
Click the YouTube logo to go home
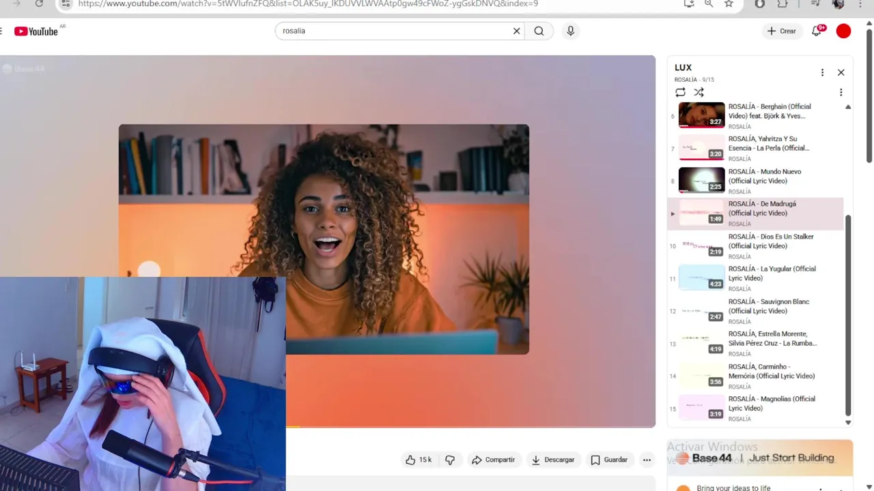(x=36, y=31)
